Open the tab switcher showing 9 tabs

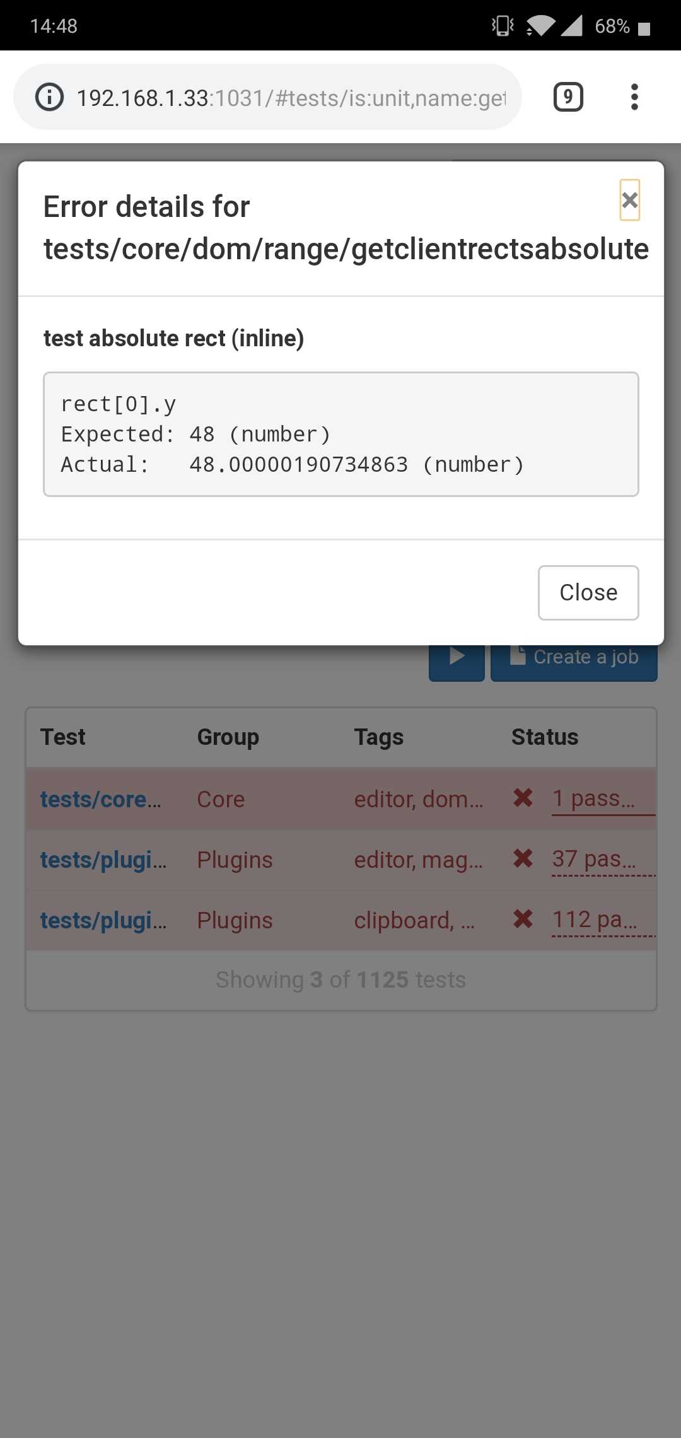tap(568, 97)
